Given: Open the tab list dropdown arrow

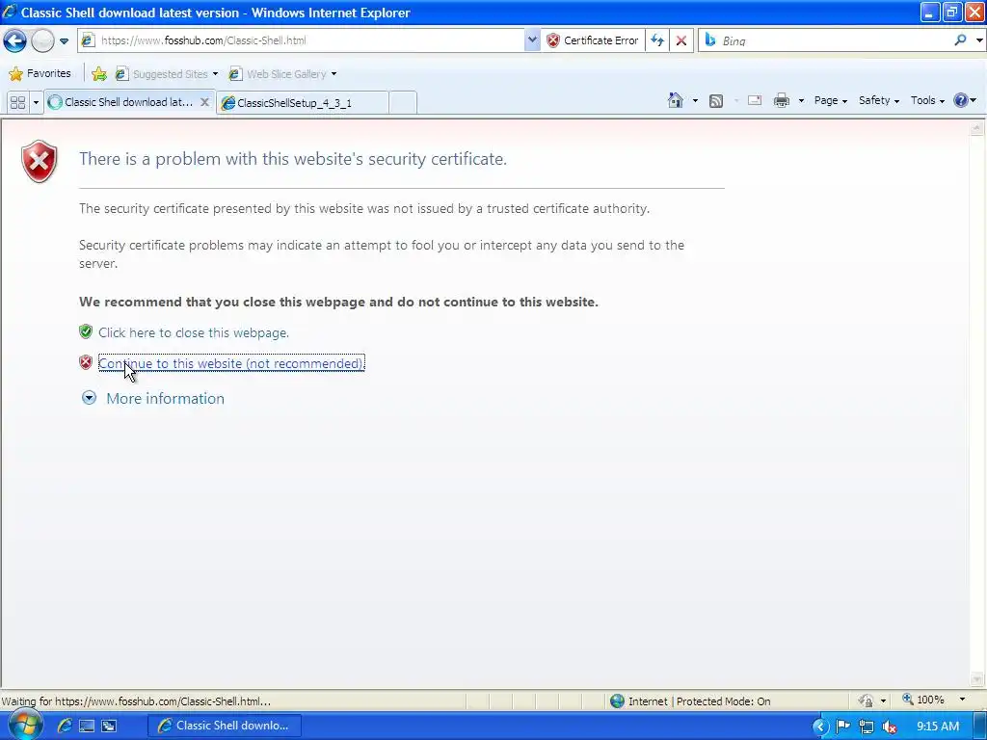Looking at the screenshot, I should (x=36, y=102).
